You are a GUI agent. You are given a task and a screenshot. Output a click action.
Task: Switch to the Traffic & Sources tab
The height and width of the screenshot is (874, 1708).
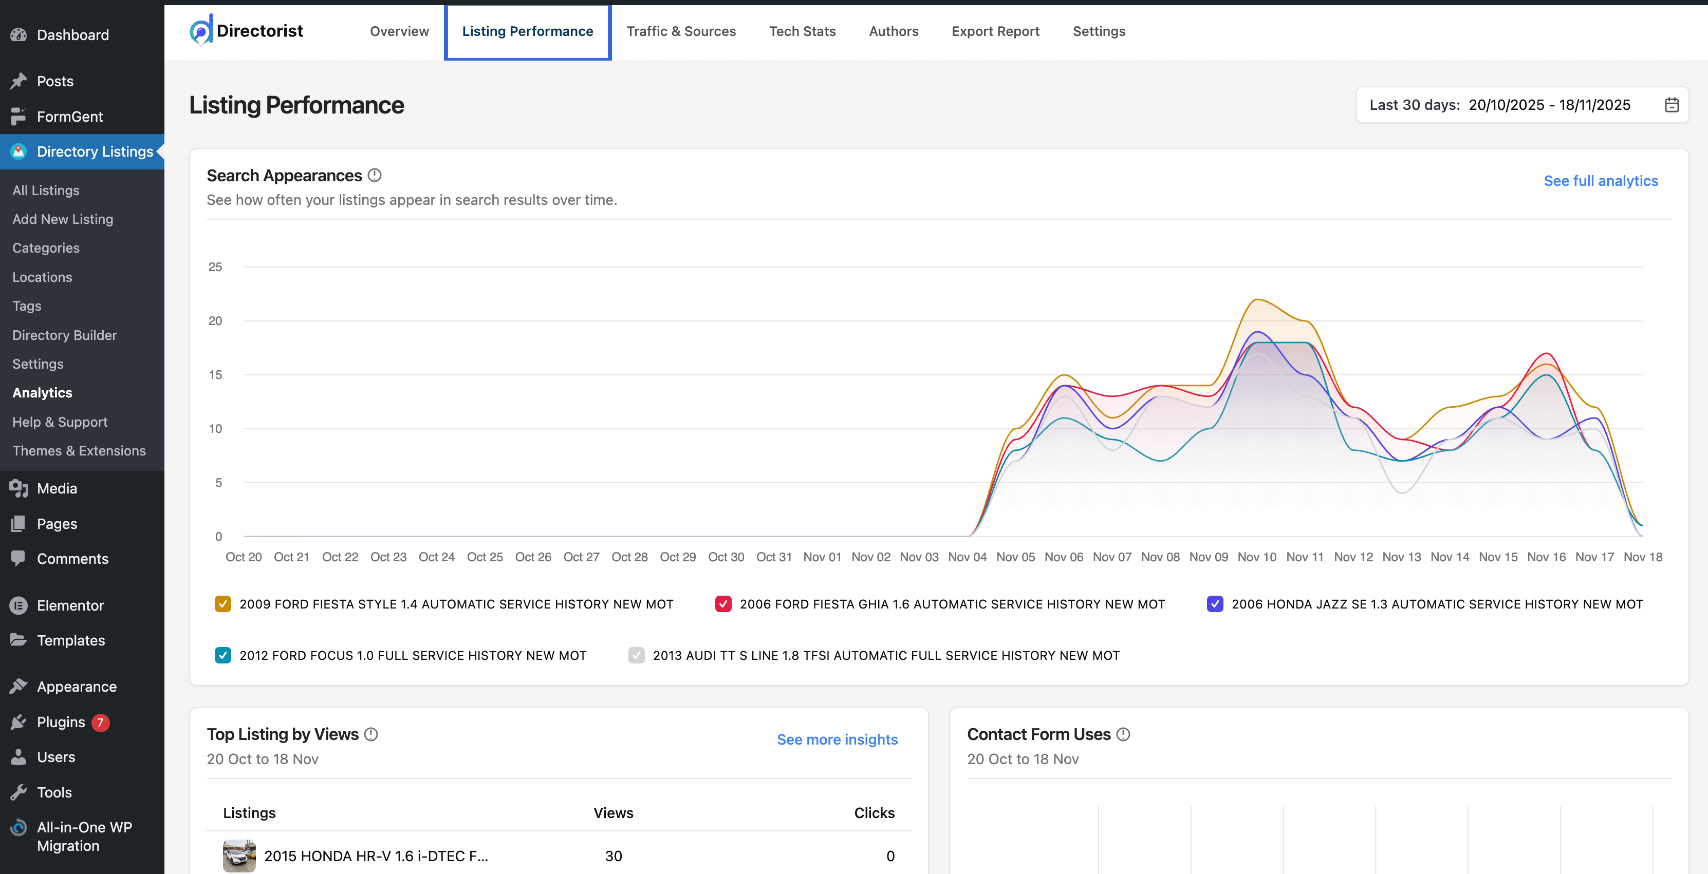(x=682, y=31)
